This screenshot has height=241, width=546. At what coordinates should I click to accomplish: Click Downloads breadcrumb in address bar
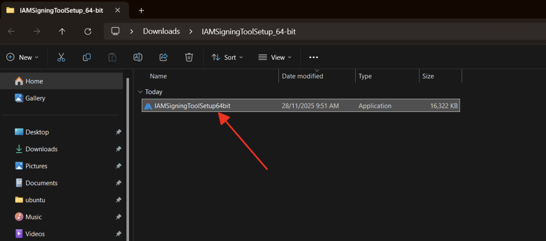coord(161,31)
